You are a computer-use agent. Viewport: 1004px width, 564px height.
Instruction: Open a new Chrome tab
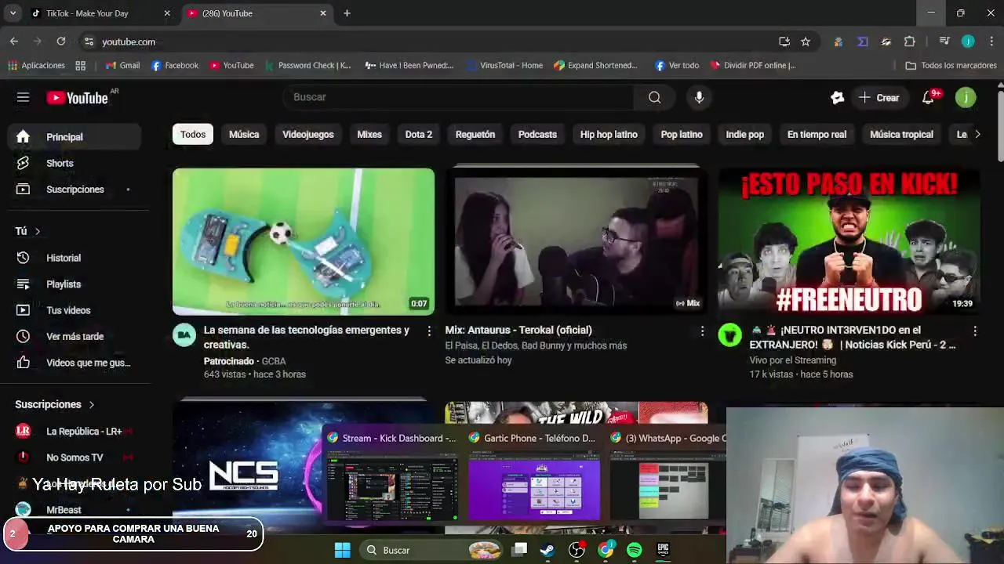(x=347, y=13)
